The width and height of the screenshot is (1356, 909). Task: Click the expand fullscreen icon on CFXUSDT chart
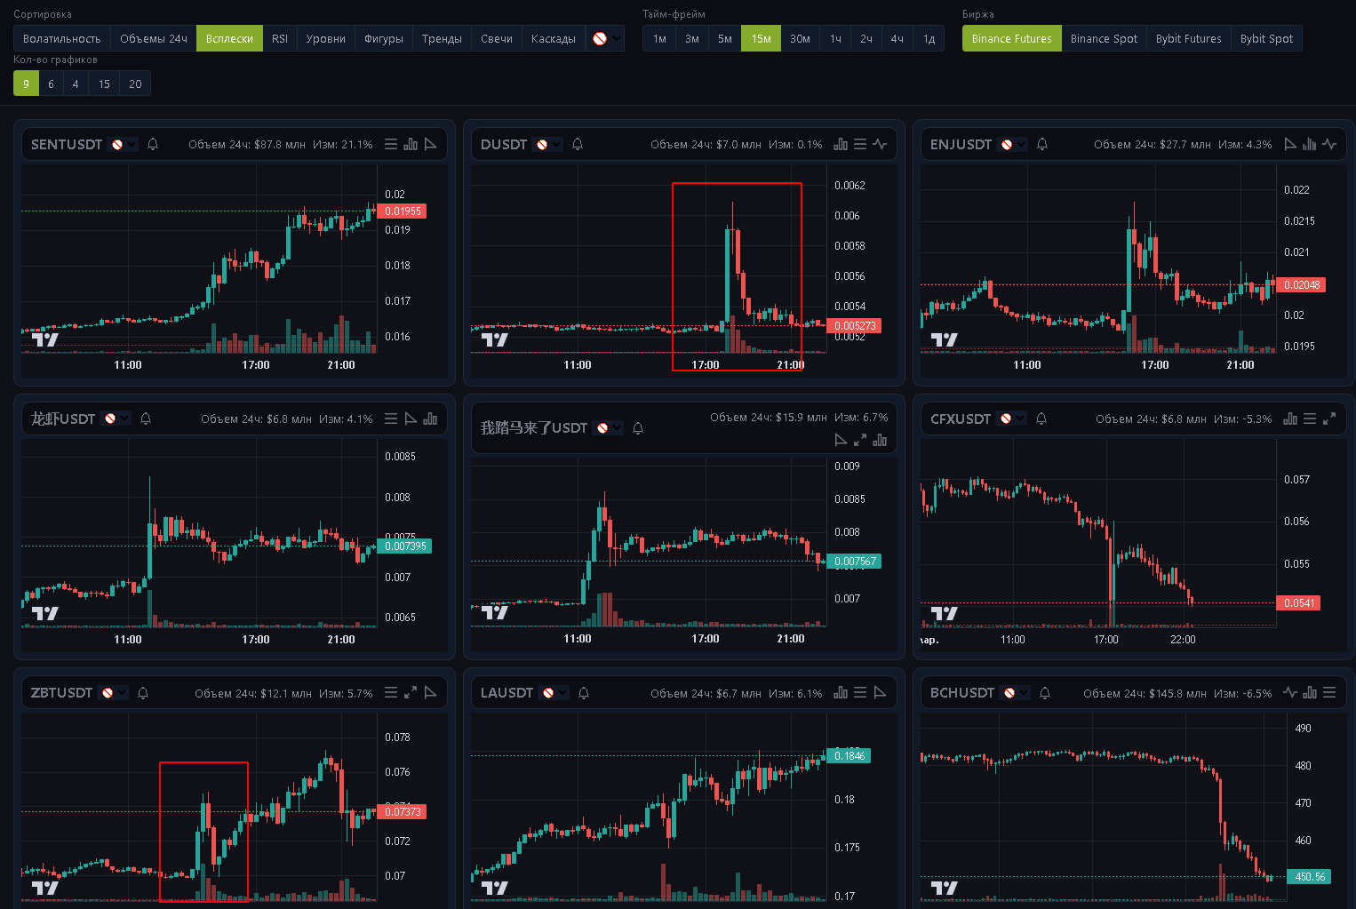click(1329, 419)
